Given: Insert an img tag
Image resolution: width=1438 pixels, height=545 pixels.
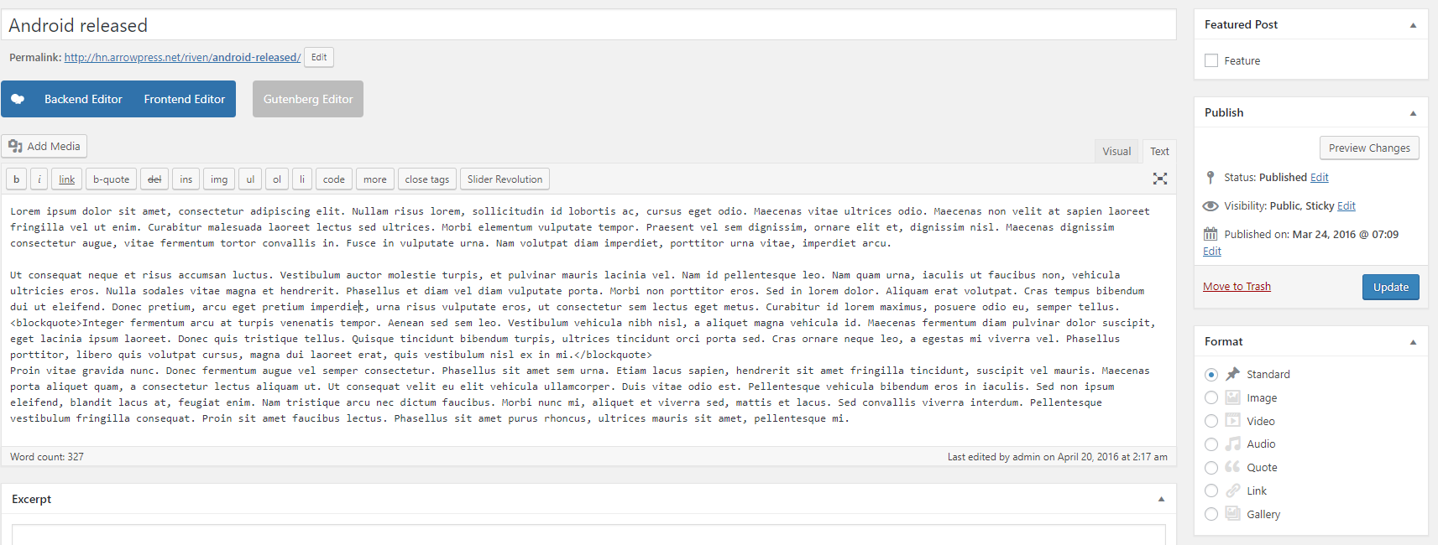Looking at the screenshot, I should (x=219, y=179).
